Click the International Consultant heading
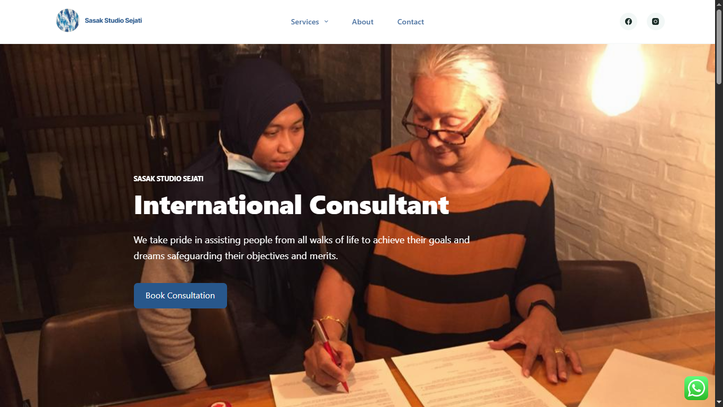 coord(291,205)
